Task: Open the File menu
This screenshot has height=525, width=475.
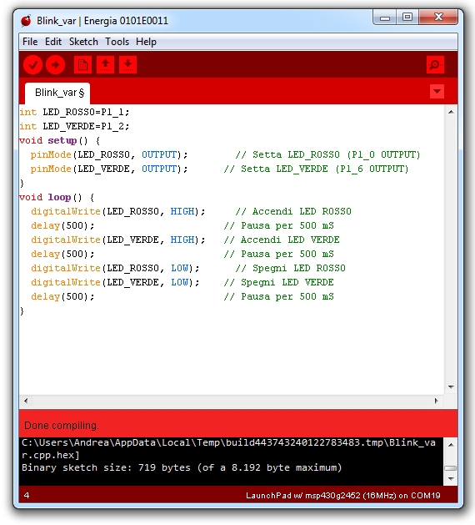Action: (30, 42)
